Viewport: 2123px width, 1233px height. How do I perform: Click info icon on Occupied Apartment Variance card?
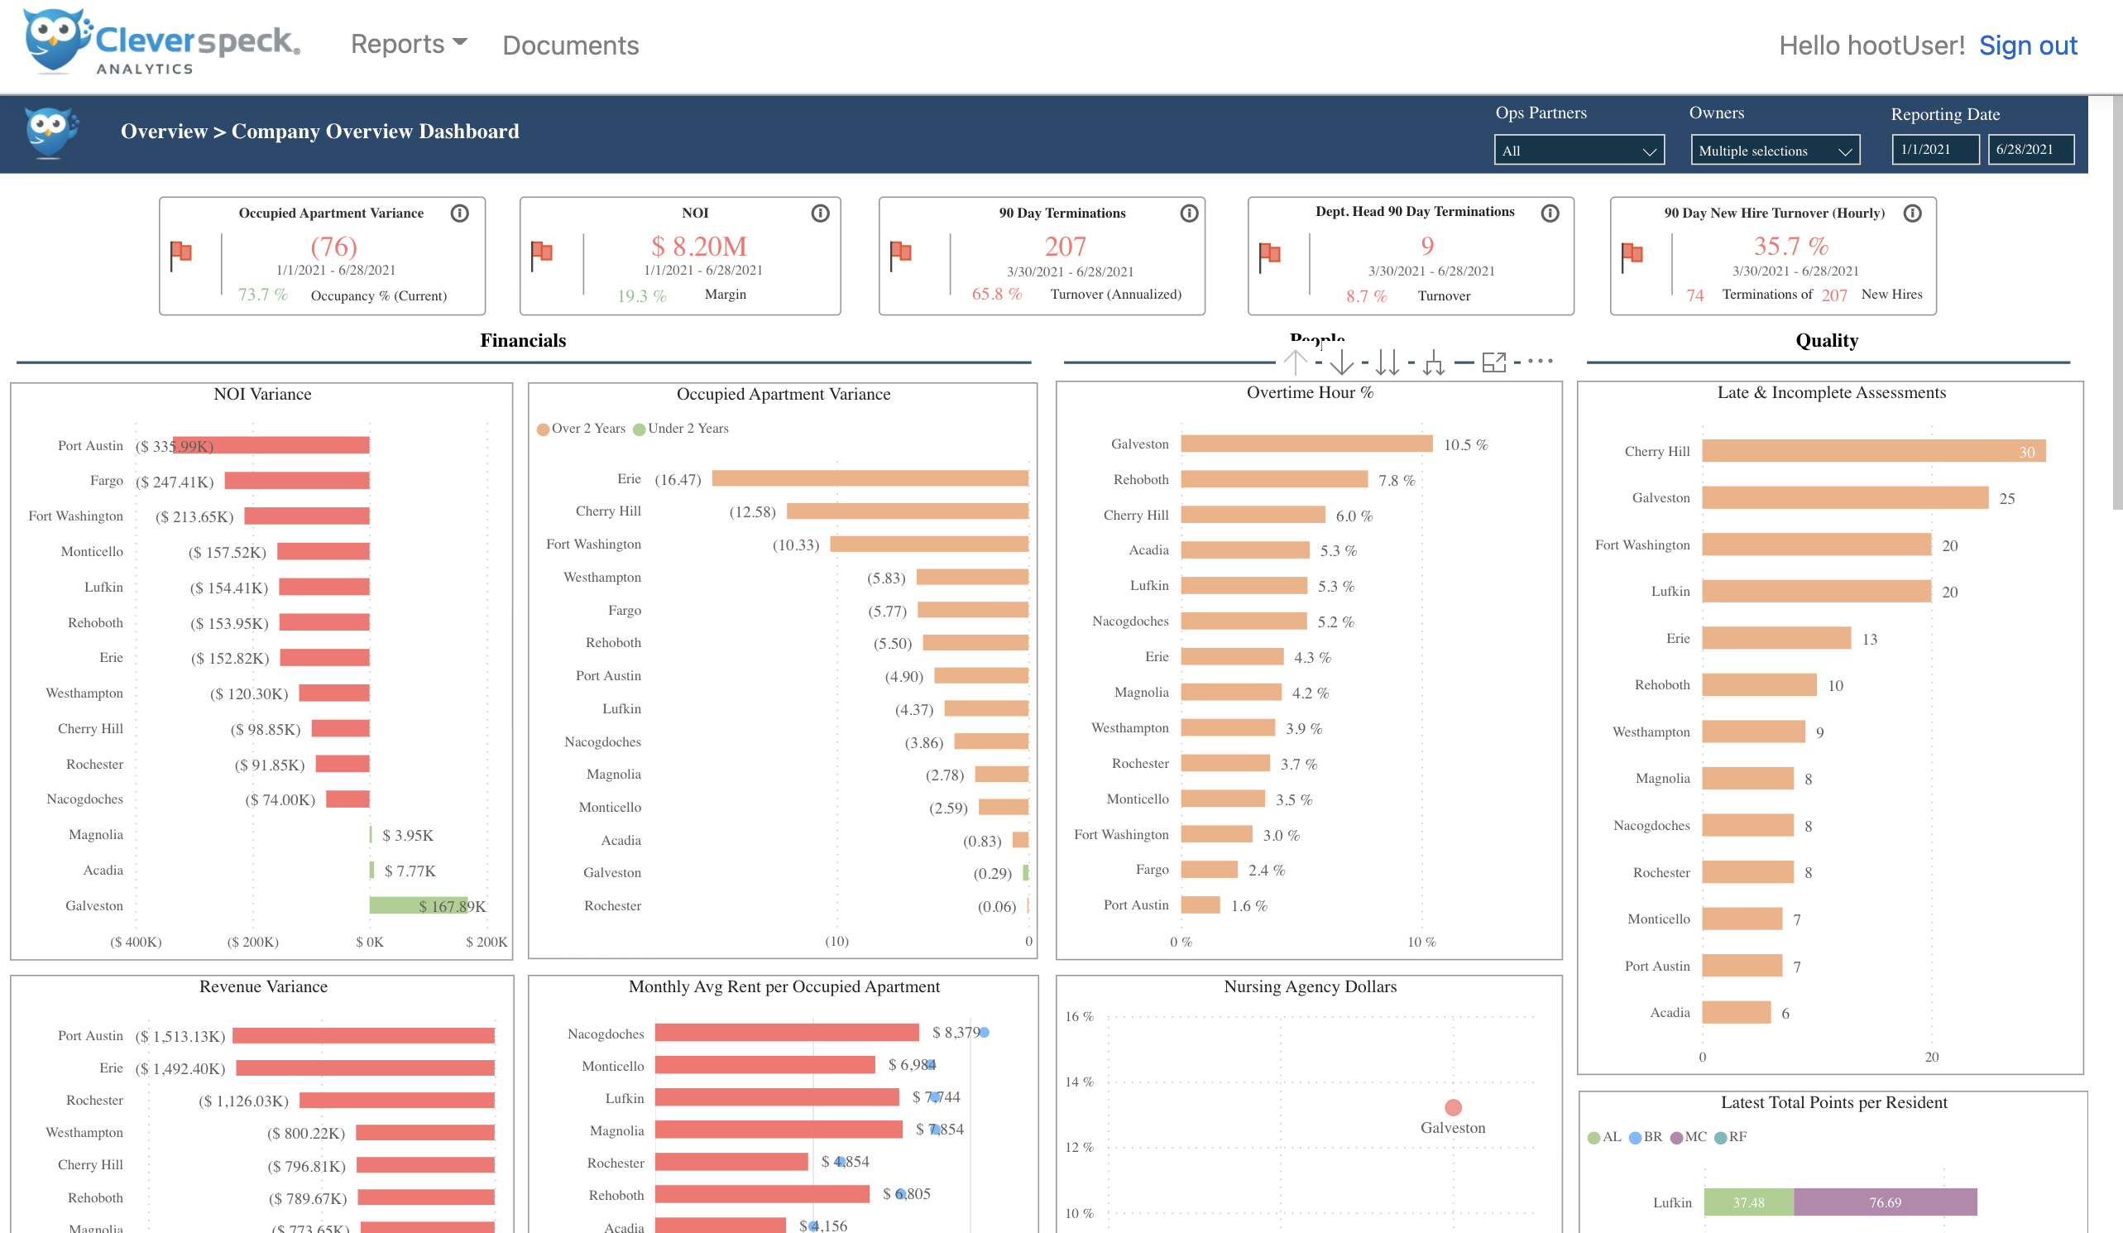click(459, 213)
